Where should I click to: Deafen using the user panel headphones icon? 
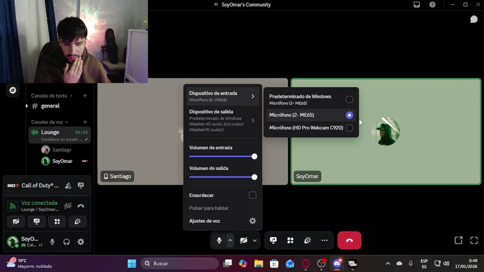click(67, 242)
